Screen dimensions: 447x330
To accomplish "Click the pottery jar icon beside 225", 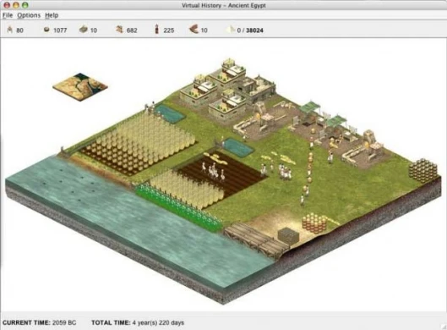I will [x=156, y=29].
